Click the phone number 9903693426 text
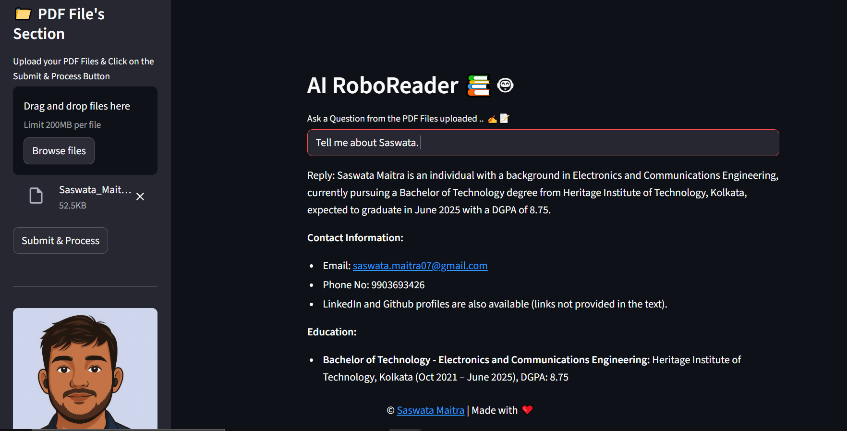Image resolution: width=847 pixels, height=431 pixels. [398, 285]
